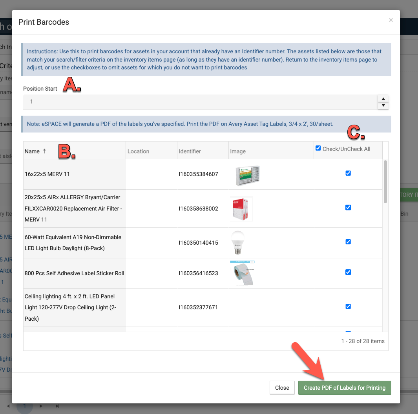Click the X icon to dismiss modal
Viewport: 418px width, 414px height.
point(391,20)
